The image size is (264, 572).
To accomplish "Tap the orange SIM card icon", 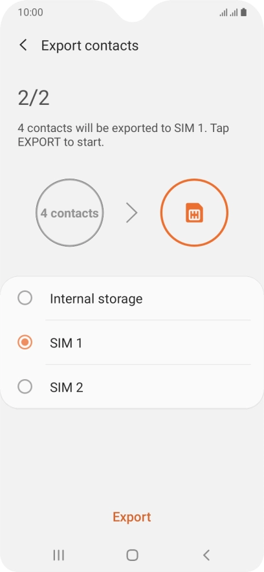I will pyautogui.click(x=194, y=213).
